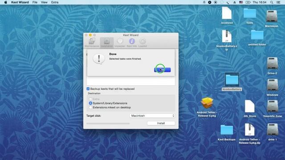Screen dimensions: 285x160
Task: Select the .DS_Store file icon
Action: [249, 106]
